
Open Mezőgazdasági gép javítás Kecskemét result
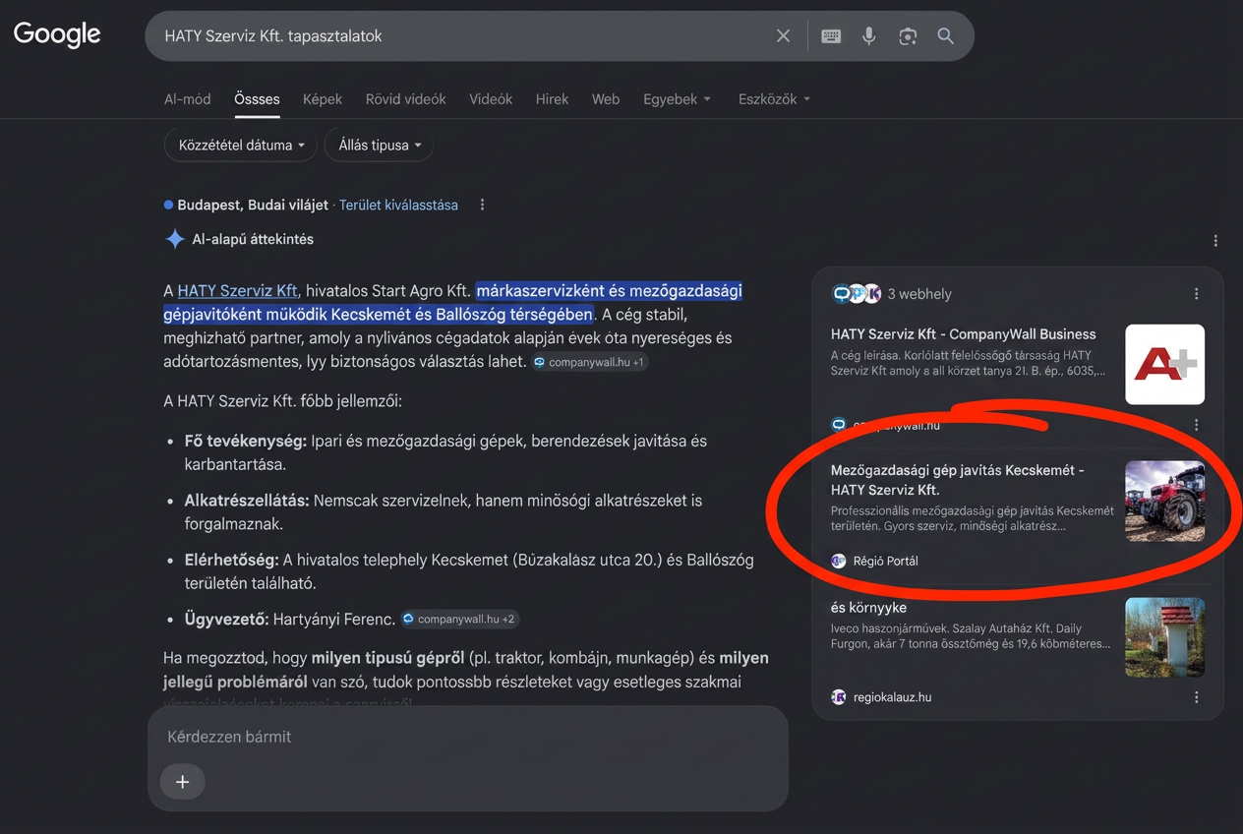click(958, 480)
